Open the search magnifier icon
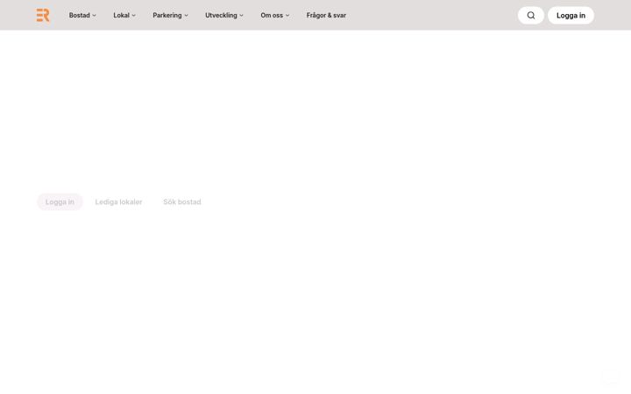Viewport: 631px width, 394px height. (x=531, y=15)
